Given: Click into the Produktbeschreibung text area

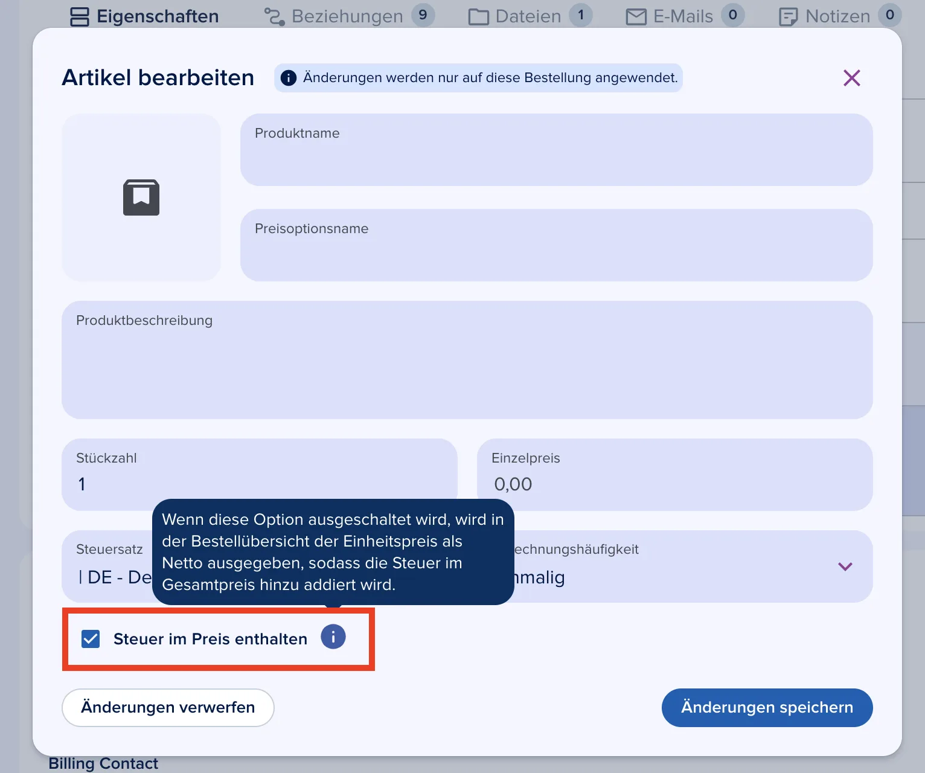Looking at the screenshot, I should tap(467, 360).
